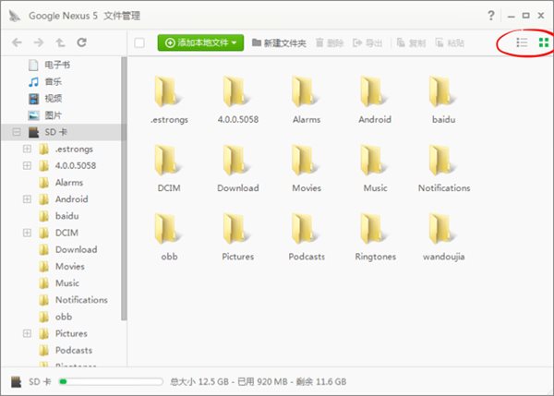Open the help question mark
Viewport: 554px width, 396px height.
click(x=491, y=16)
